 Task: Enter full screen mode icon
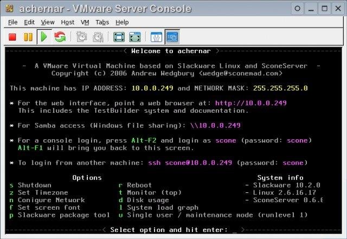tap(119, 37)
